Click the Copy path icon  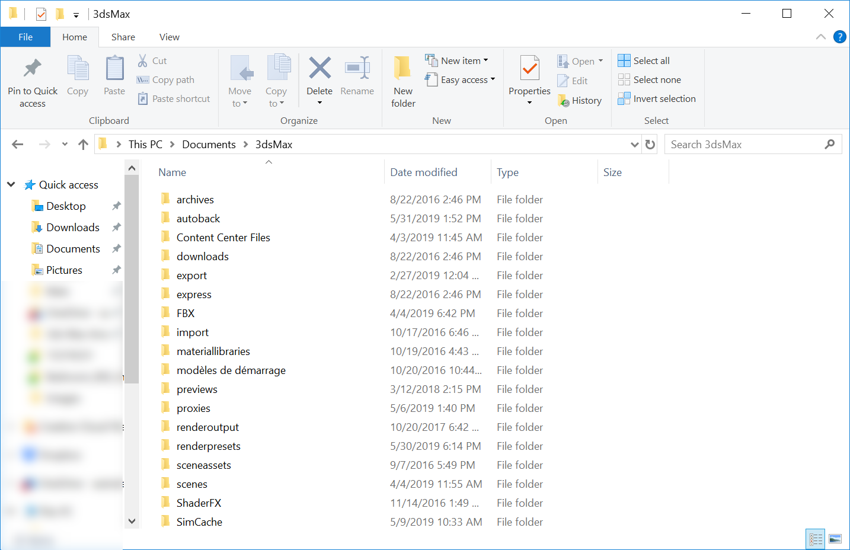pos(143,80)
